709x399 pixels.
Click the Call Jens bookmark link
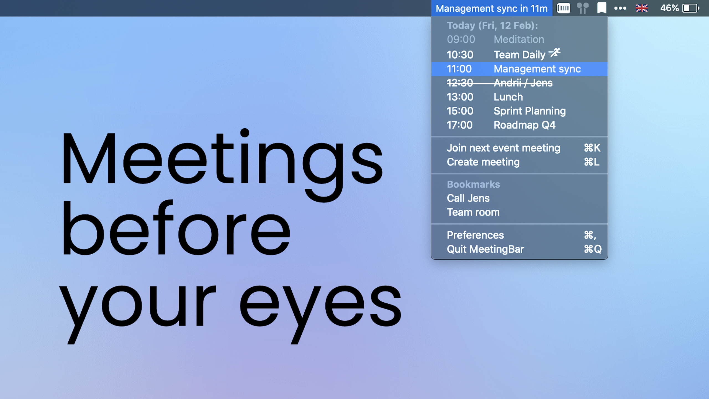pos(467,198)
